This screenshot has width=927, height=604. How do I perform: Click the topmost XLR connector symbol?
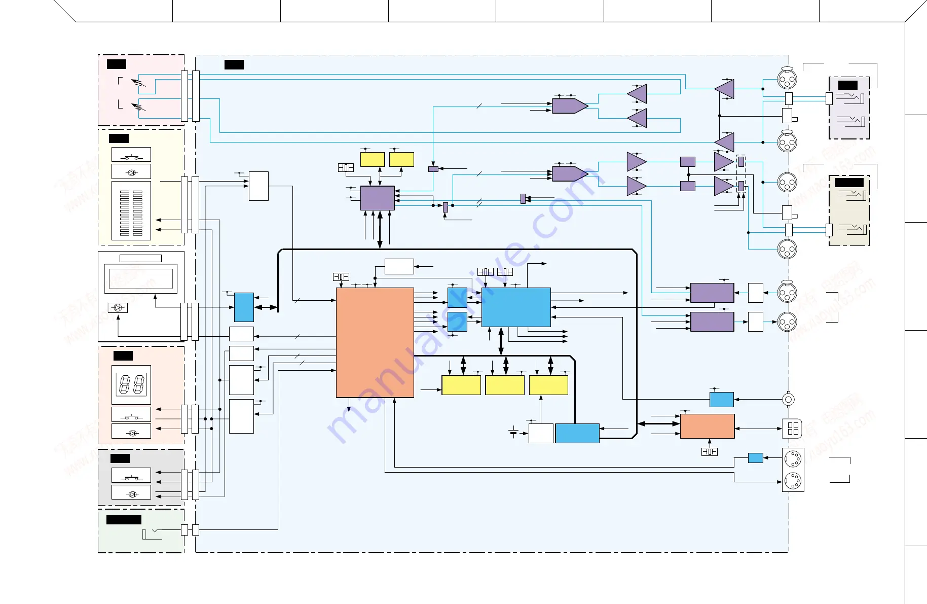click(x=787, y=79)
